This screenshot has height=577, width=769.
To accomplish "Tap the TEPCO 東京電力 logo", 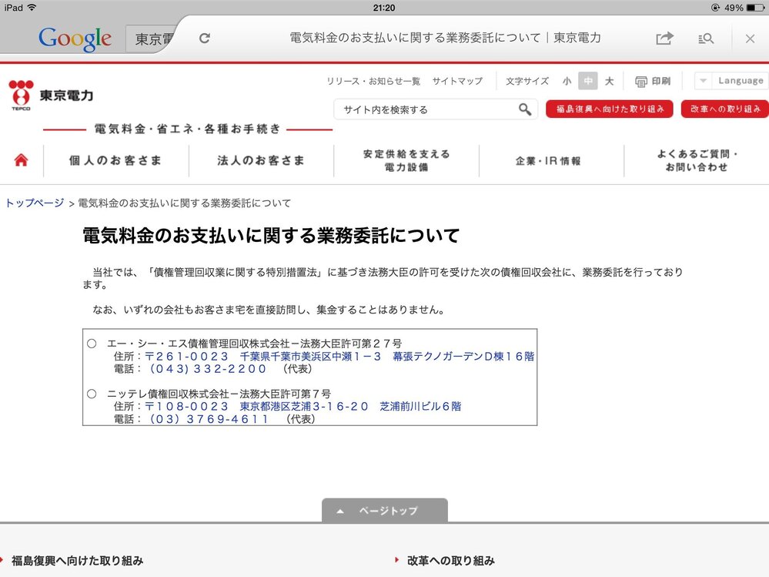I will (51, 96).
